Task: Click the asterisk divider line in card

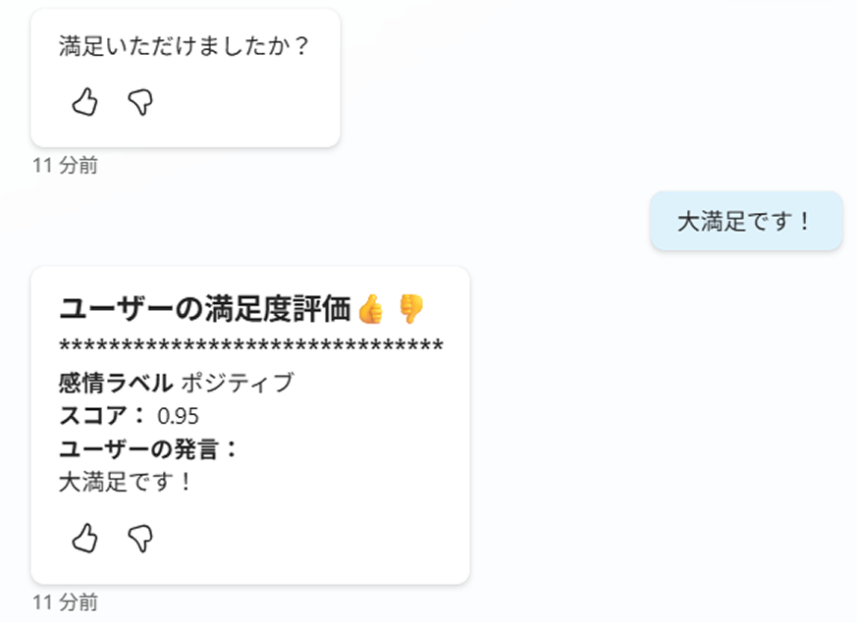Action: [x=251, y=346]
